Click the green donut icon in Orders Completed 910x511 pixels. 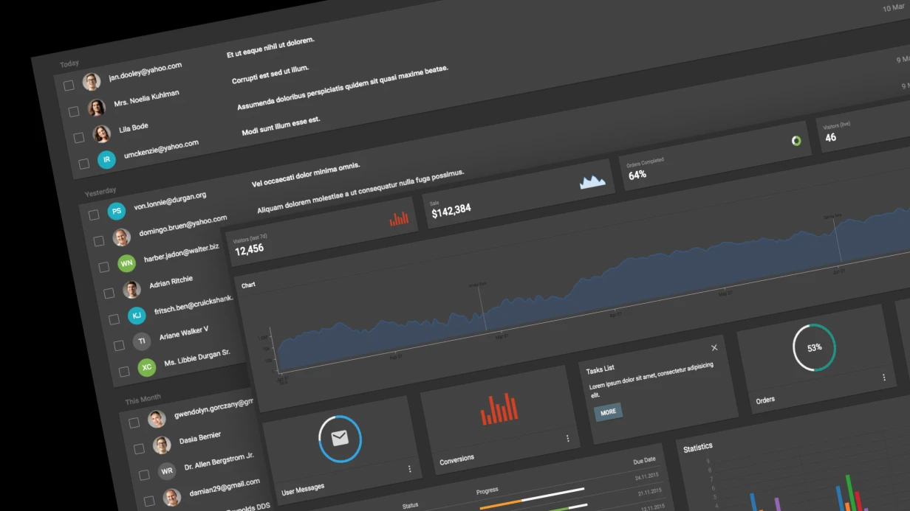click(796, 140)
